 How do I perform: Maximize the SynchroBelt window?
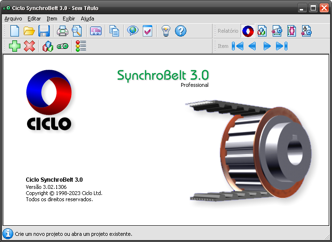point(313,8)
